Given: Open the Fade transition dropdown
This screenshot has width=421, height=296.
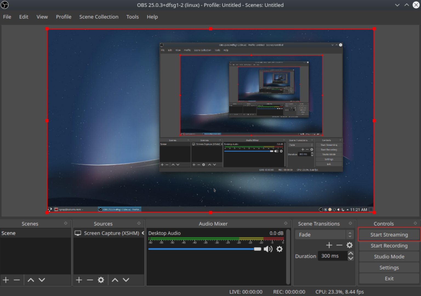Looking at the screenshot, I should (324, 235).
